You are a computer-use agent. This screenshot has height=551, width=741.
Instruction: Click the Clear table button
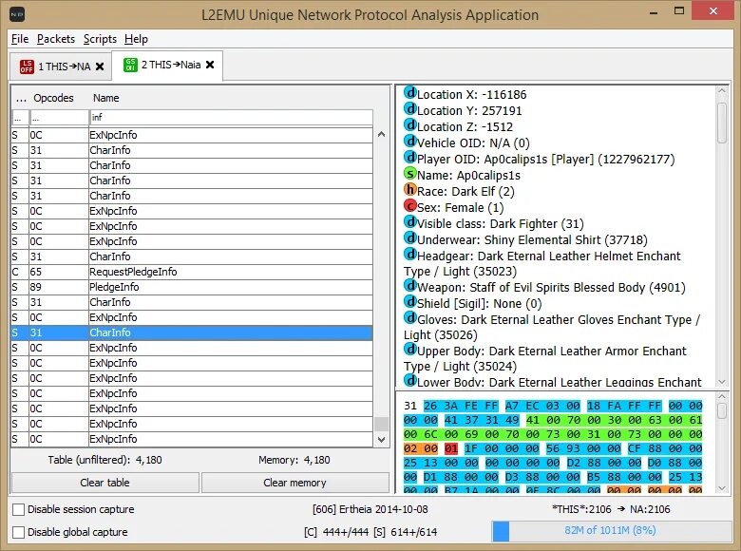(x=104, y=483)
